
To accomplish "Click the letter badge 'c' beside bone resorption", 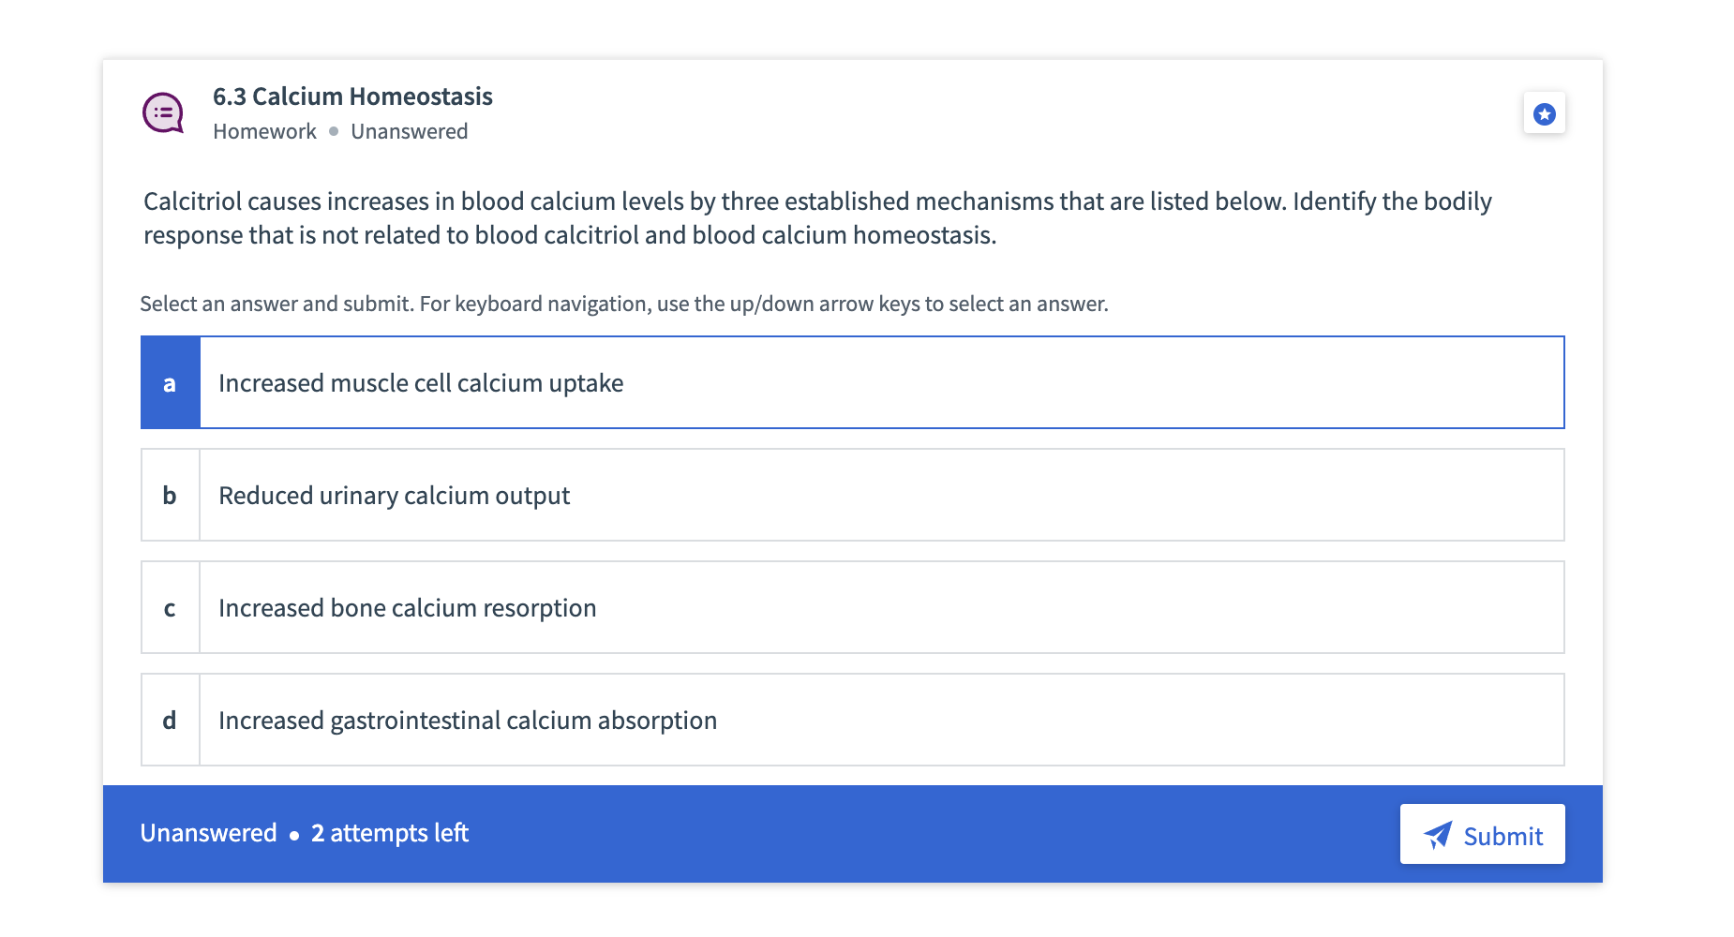I will (170, 607).
